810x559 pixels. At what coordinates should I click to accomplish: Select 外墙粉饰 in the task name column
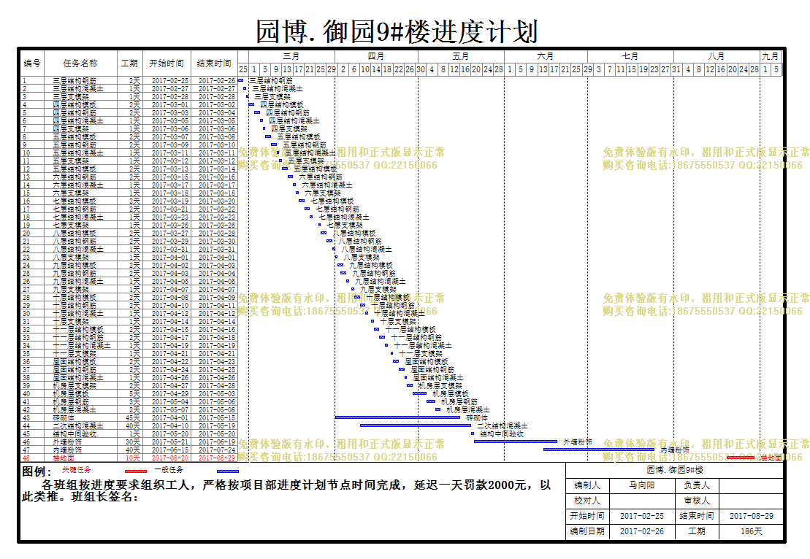66,442
